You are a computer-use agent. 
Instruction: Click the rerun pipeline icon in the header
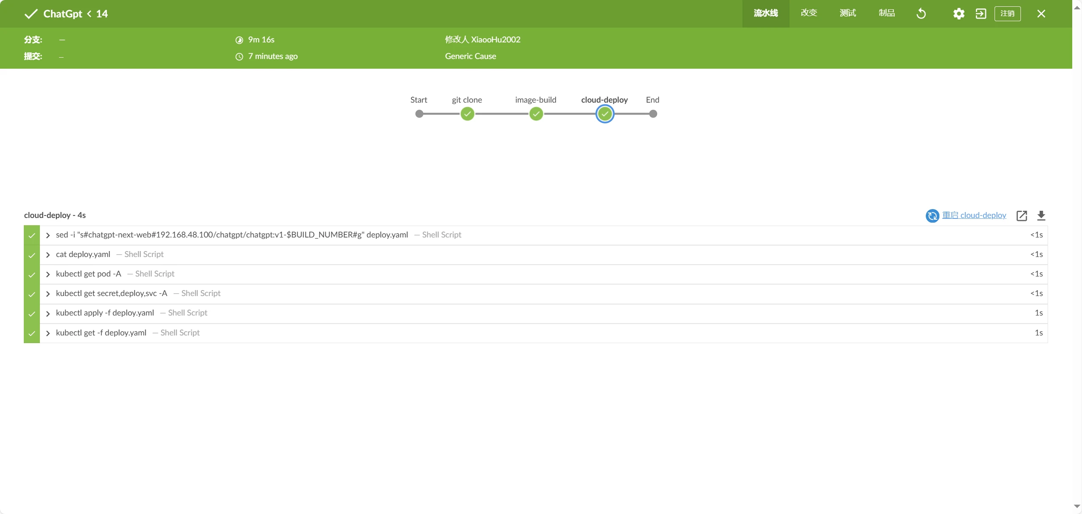pos(921,14)
